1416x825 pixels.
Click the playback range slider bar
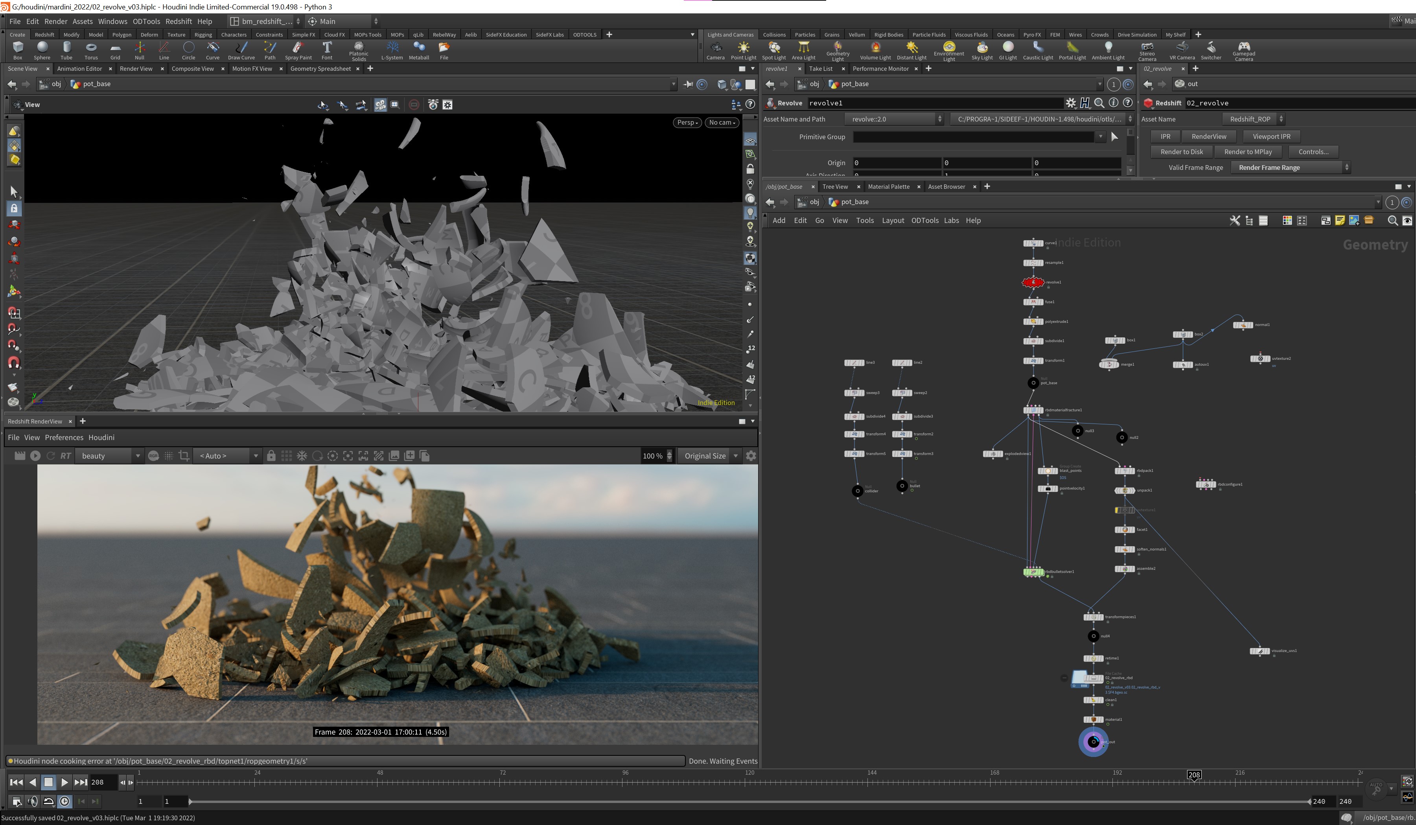point(750,801)
